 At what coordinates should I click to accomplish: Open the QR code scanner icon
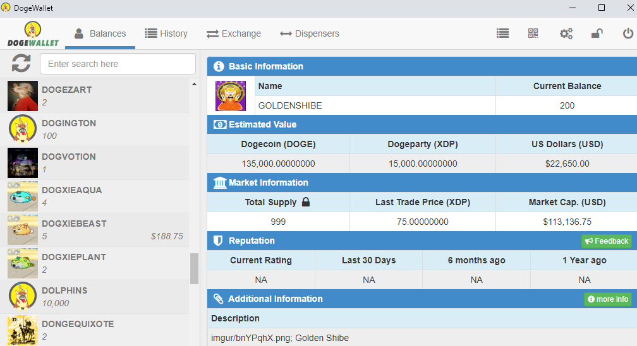[533, 33]
